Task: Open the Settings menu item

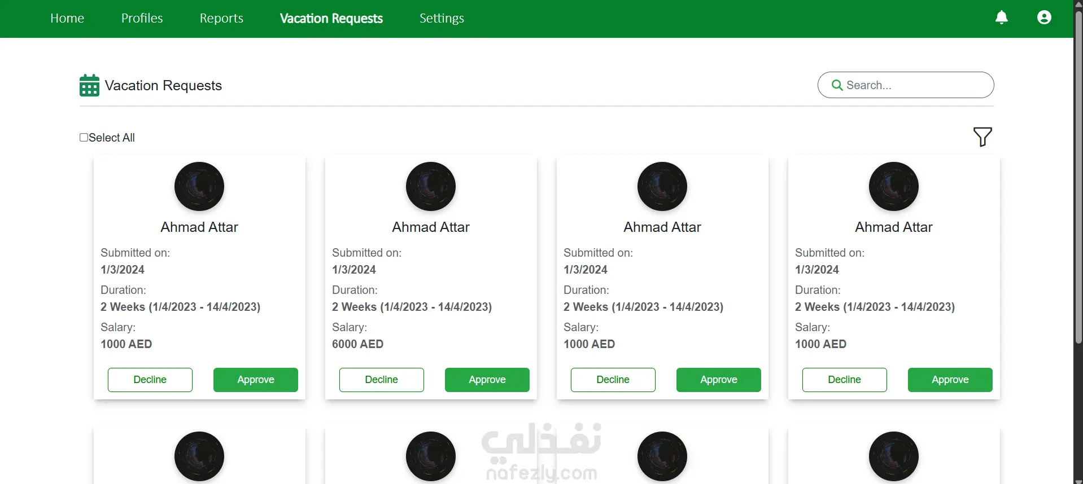Action: pos(442,18)
